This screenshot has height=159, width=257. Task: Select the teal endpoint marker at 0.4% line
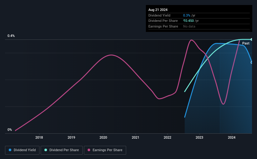(251, 39)
